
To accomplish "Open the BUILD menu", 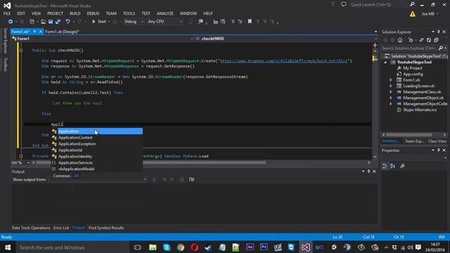I will (75, 13).
